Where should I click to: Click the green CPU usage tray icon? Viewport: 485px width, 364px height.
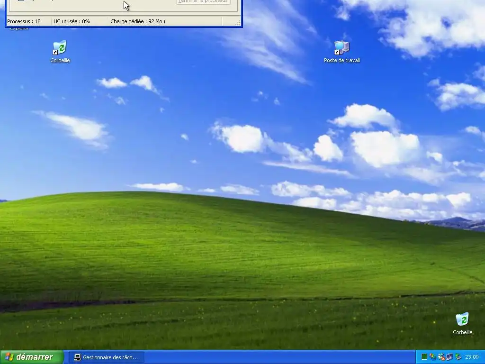click(424, 357)
